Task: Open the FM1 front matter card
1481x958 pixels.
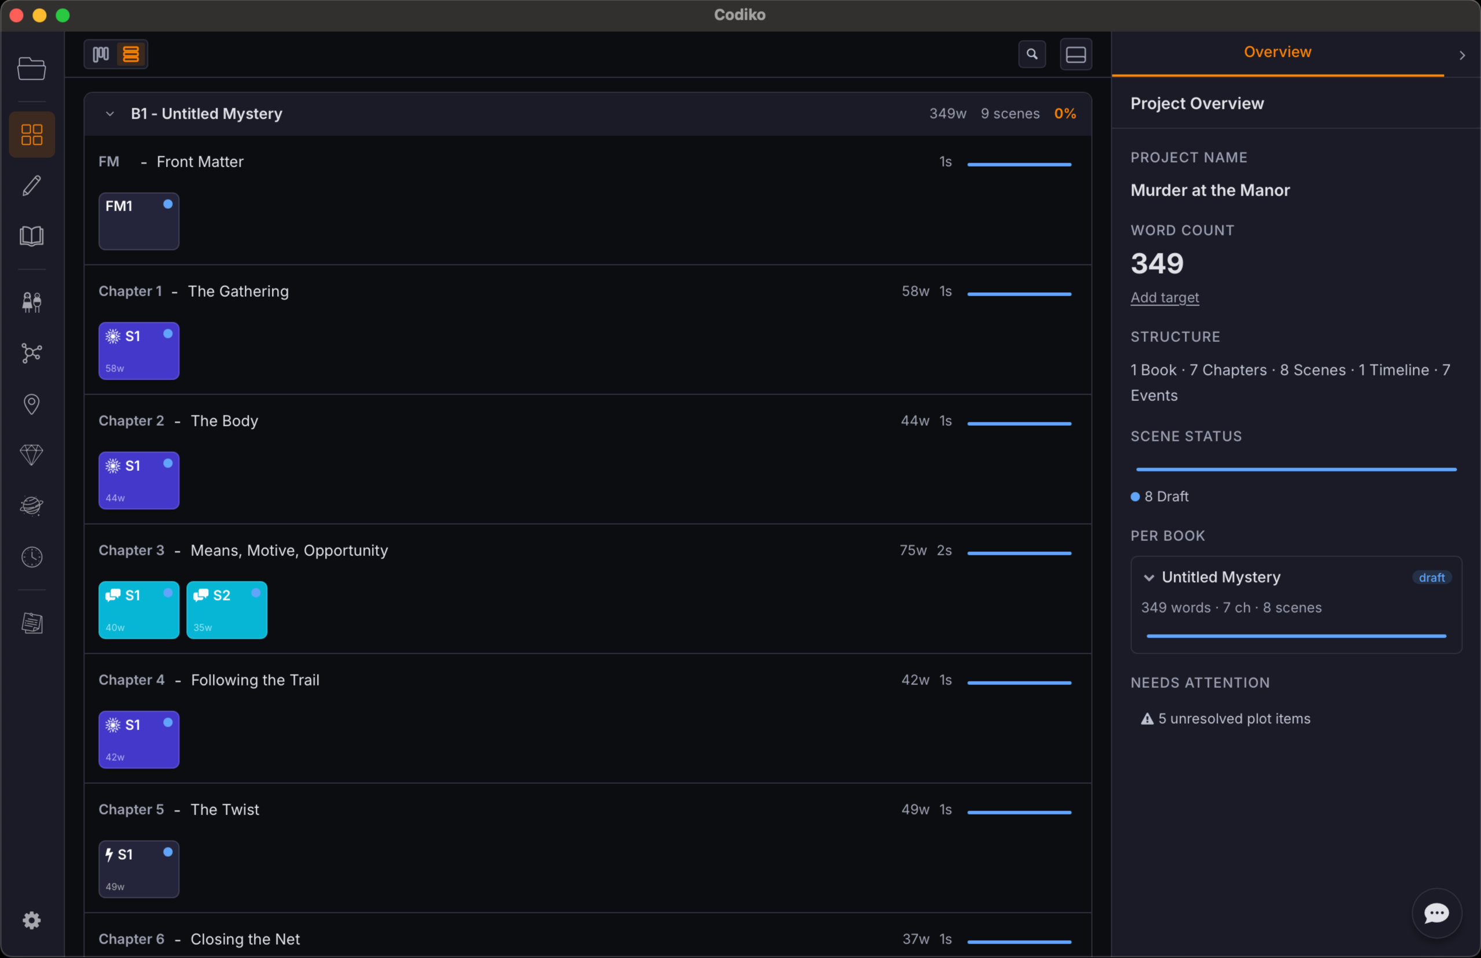Action: point(139,222)
